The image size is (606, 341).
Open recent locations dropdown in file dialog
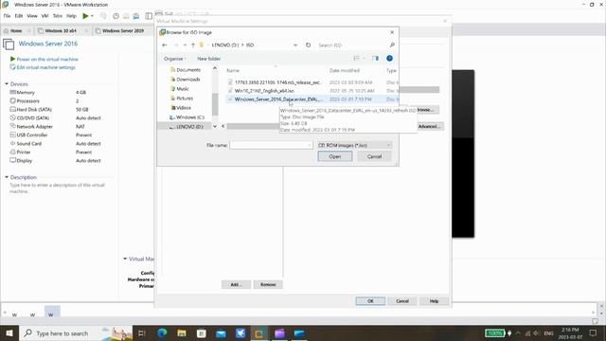click(185, 45)
